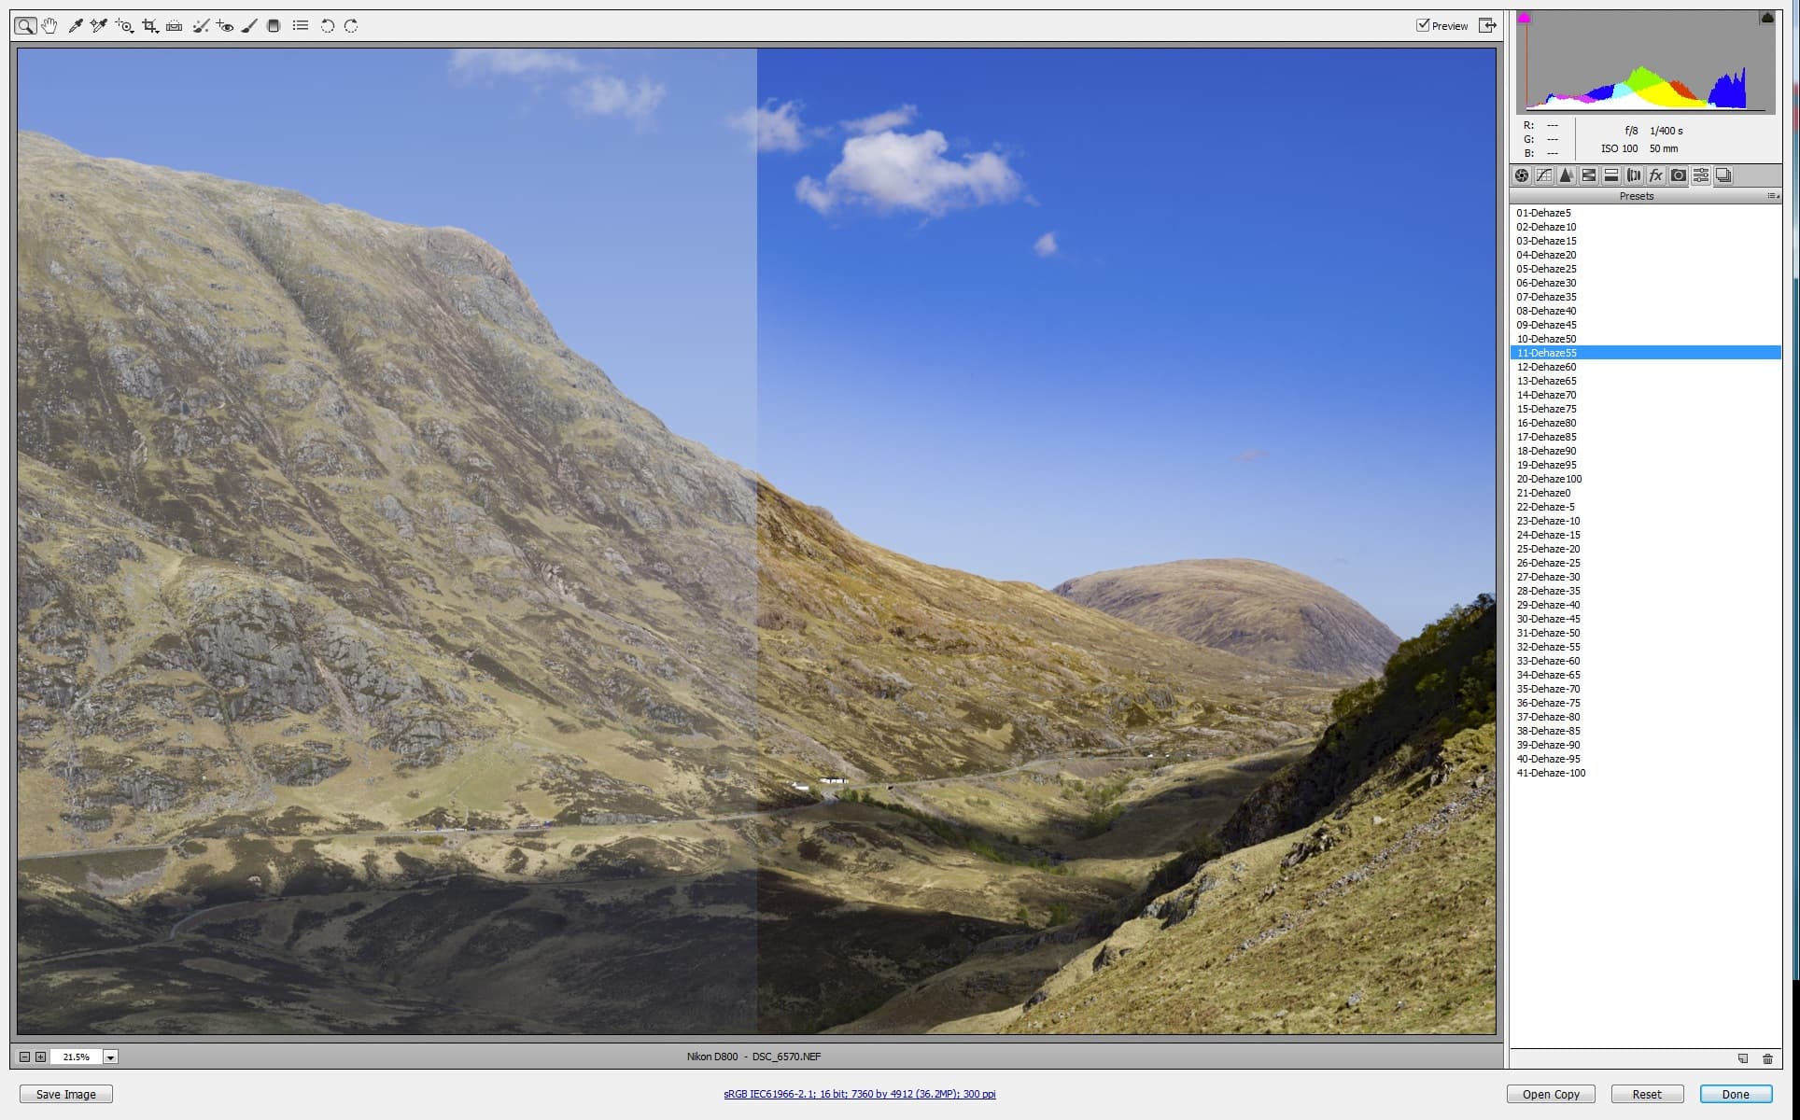
Task: Rotate the image counterclockwise
Action: (x=327, y=25)
